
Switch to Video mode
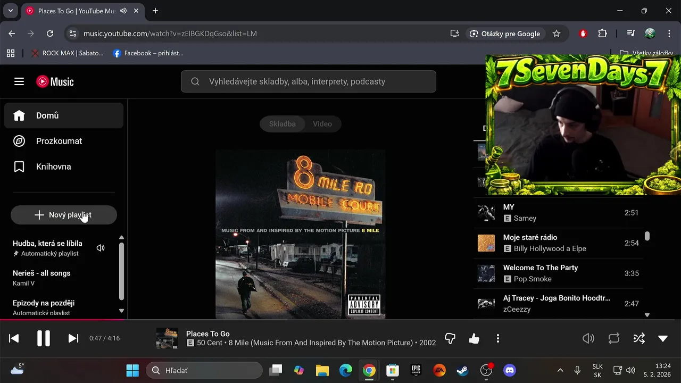pos(322,124)
